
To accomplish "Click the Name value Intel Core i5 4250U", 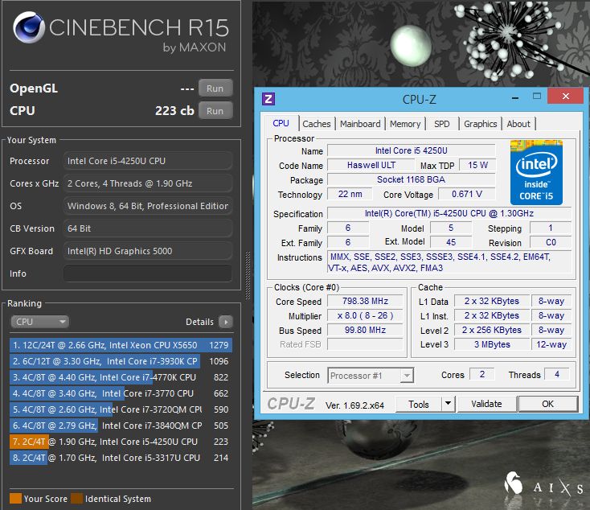I will pos(412,150).
